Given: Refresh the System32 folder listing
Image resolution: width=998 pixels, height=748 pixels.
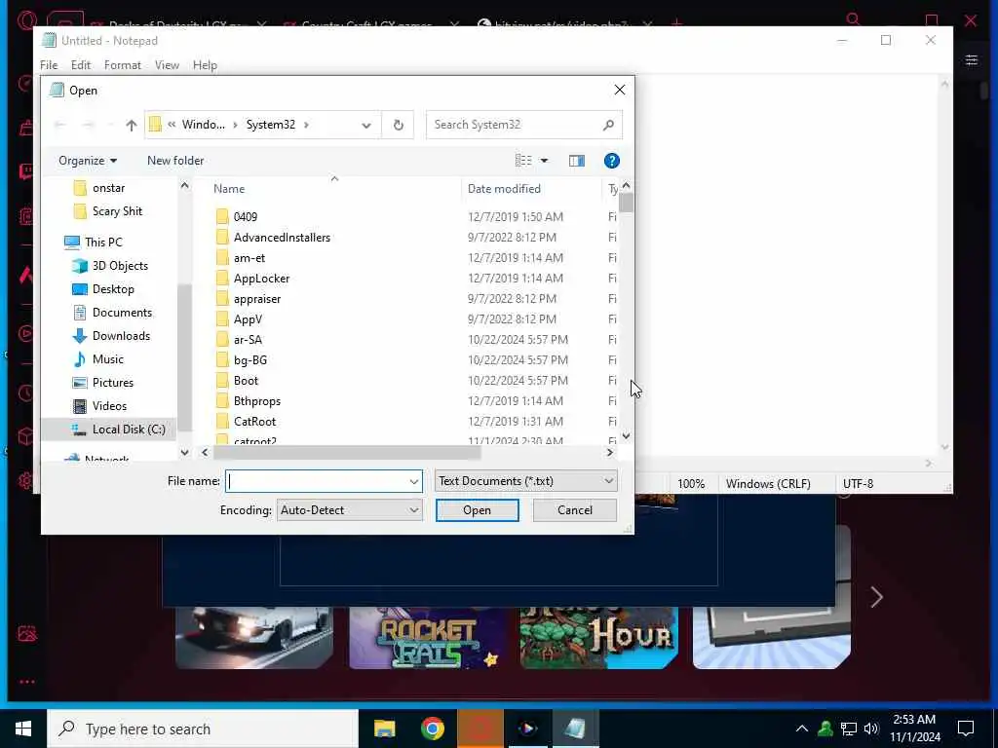Looking at the screenshot, I should tap(399, 125).
